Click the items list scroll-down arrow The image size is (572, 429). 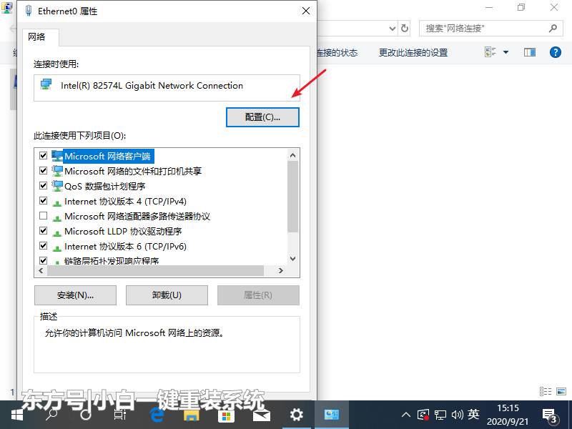(292, 259)
